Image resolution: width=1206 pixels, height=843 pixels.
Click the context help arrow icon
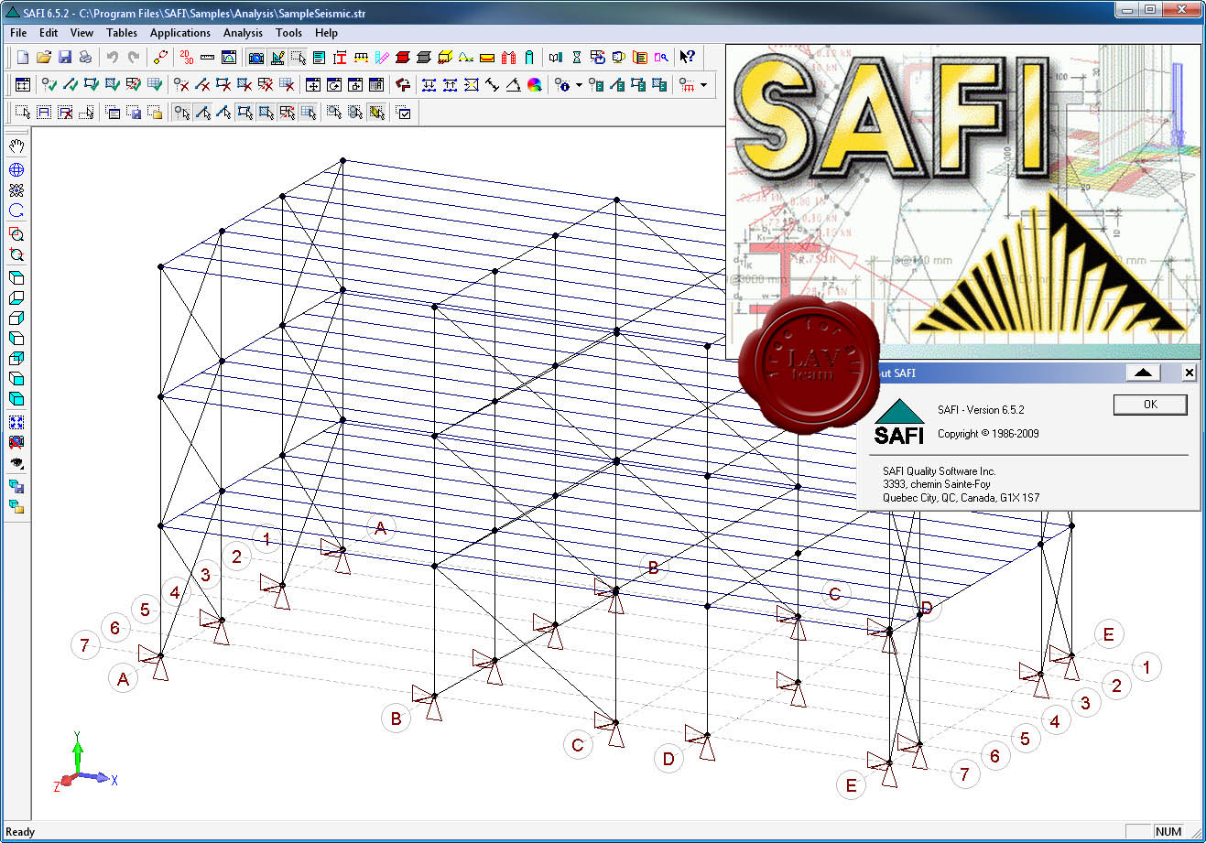[687, 57]
